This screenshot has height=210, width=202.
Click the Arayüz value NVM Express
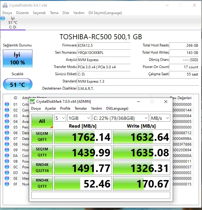[x=104, y=60]
